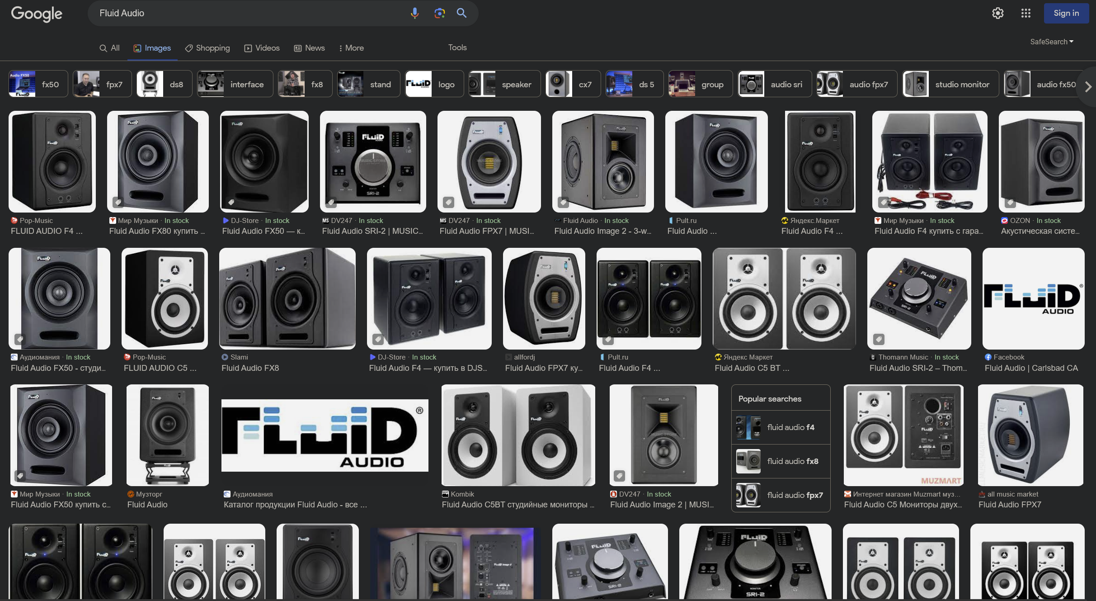Choose the ds 5 suggestion chip
The width and height of the screenshot is (1096, 601).
pyautogui.click(x=635, y=84)
